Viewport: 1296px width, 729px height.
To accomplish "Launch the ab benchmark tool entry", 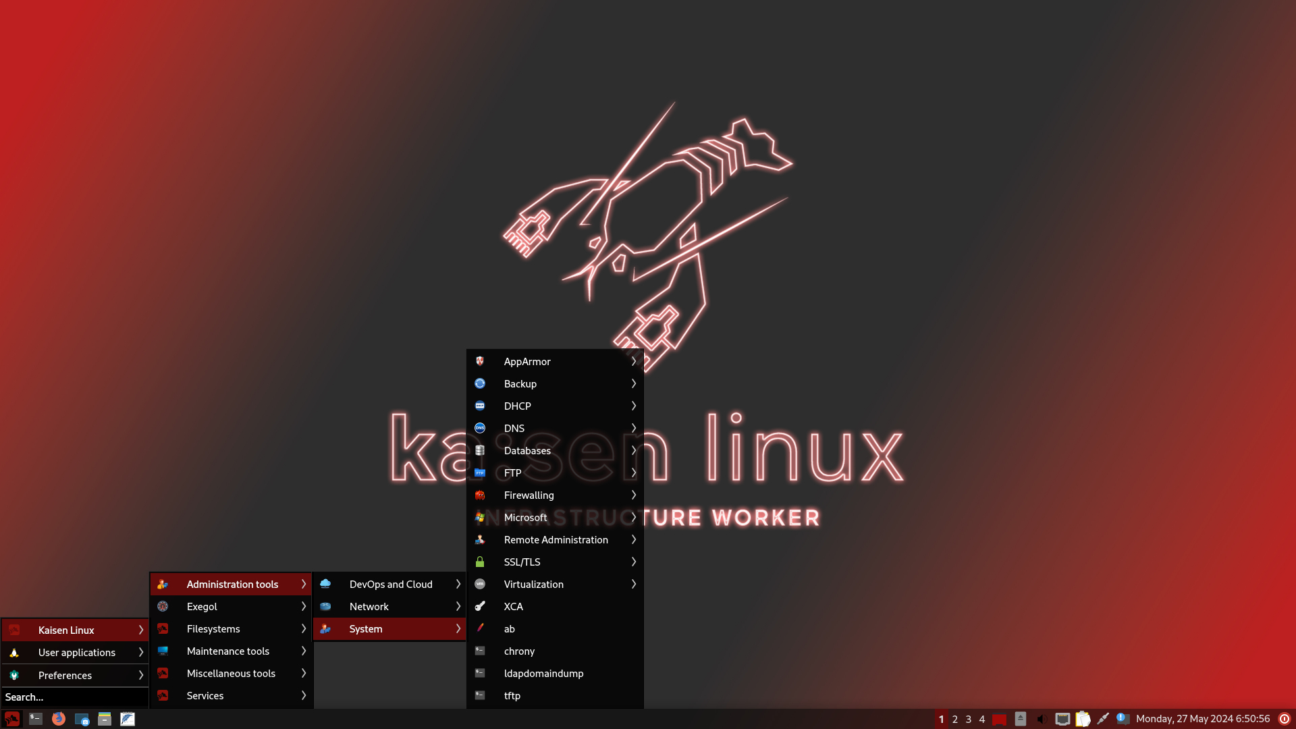I will point(555,628).
